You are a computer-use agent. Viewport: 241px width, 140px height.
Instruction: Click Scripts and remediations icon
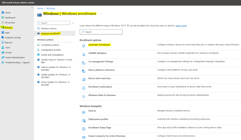(x=38, y=55)
